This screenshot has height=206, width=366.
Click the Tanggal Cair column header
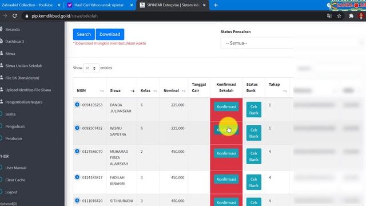(x=199, y=88)
